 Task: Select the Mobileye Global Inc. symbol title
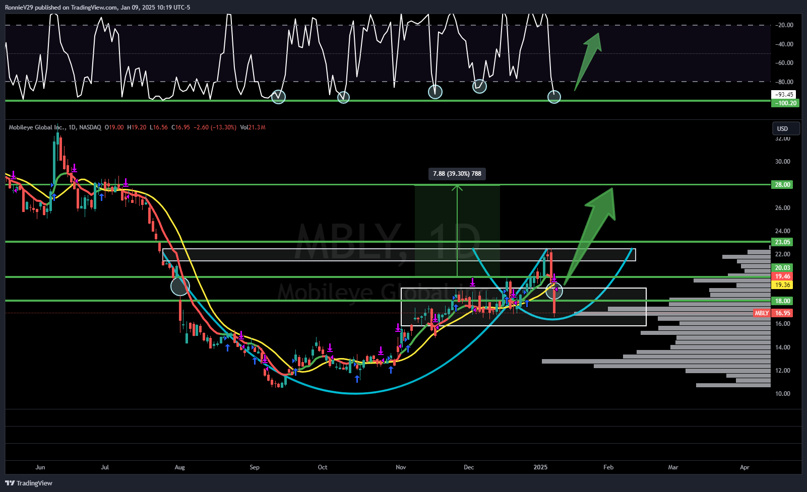pyautogui.click(x=38, y=127)
